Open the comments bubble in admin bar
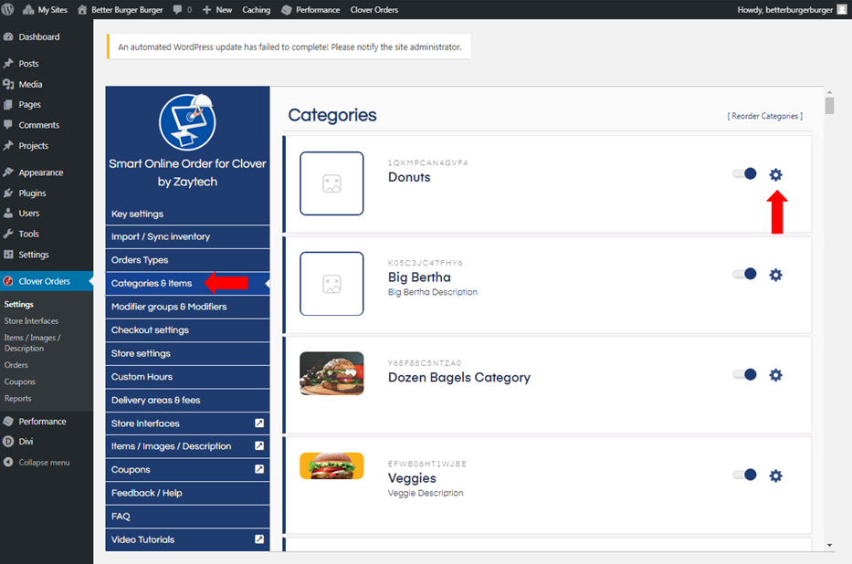The width and height of the screenshot is (852, 564). [178, 9]
